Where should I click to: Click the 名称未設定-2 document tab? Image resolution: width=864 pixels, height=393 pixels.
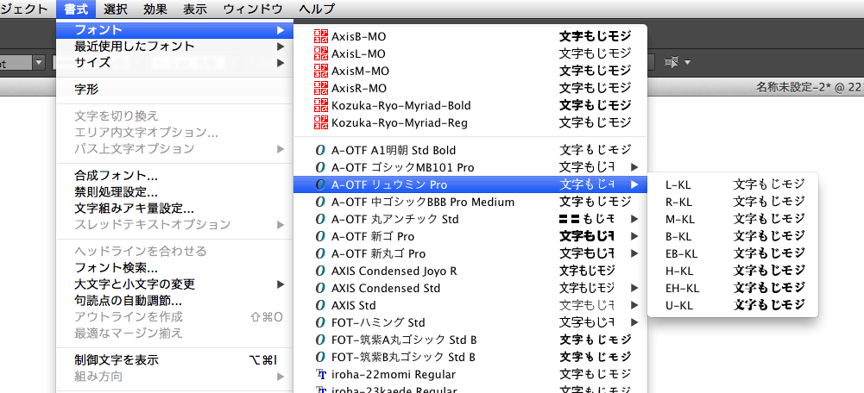tap(809, 87)
